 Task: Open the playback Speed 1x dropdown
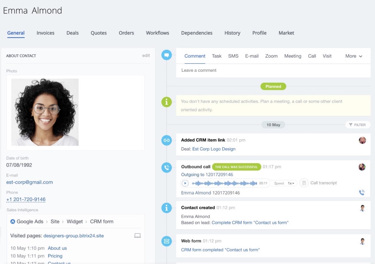pyautogui.click(x=291, y=183)
